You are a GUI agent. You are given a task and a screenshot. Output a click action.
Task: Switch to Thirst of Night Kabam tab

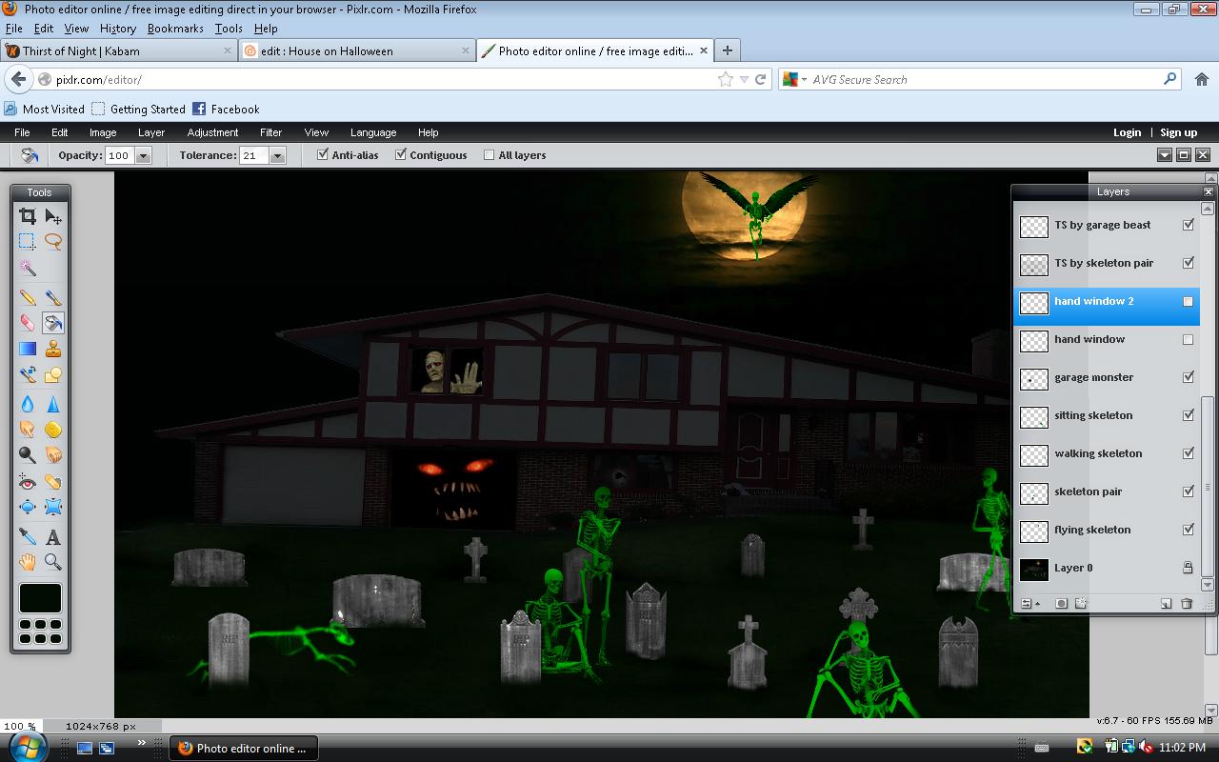pos(118,50)
